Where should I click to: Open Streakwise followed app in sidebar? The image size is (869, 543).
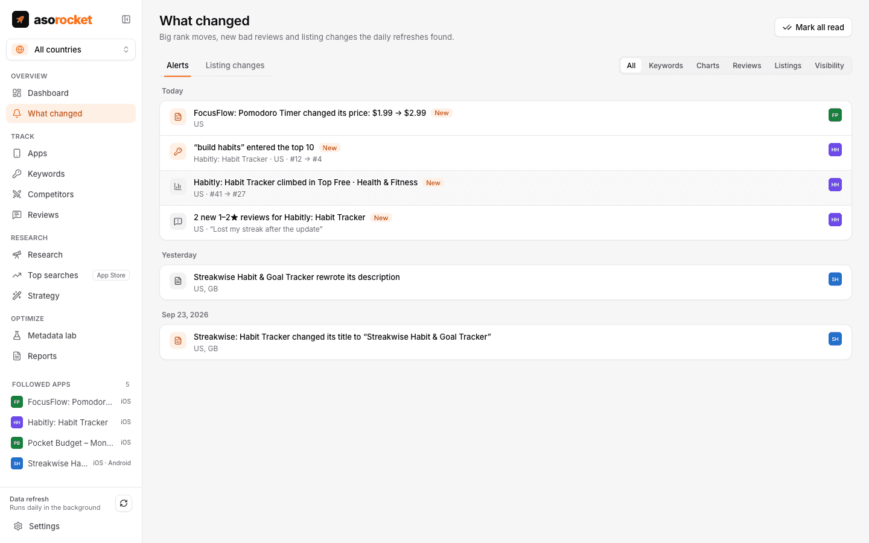click(x=71, y=463)
